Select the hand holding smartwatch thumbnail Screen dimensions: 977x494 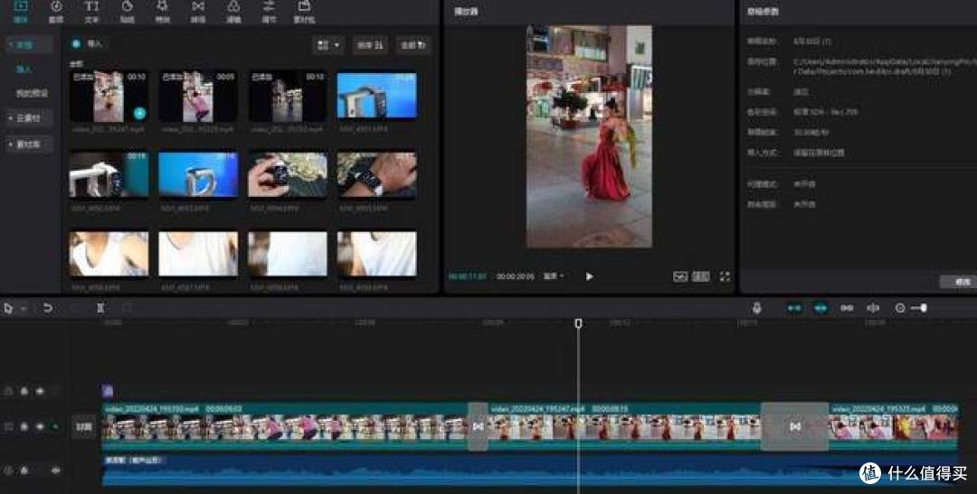coord(288,175)
